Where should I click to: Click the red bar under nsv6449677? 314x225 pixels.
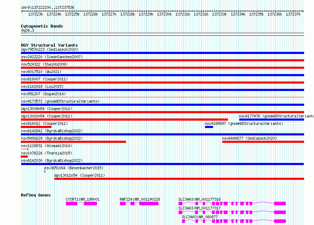(263, 142)
